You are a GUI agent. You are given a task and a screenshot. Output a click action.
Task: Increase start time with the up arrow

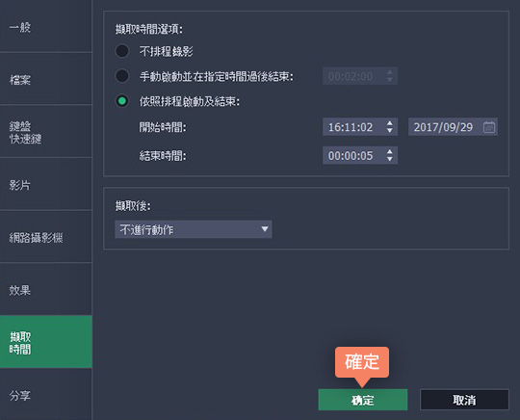click(390, 123)
